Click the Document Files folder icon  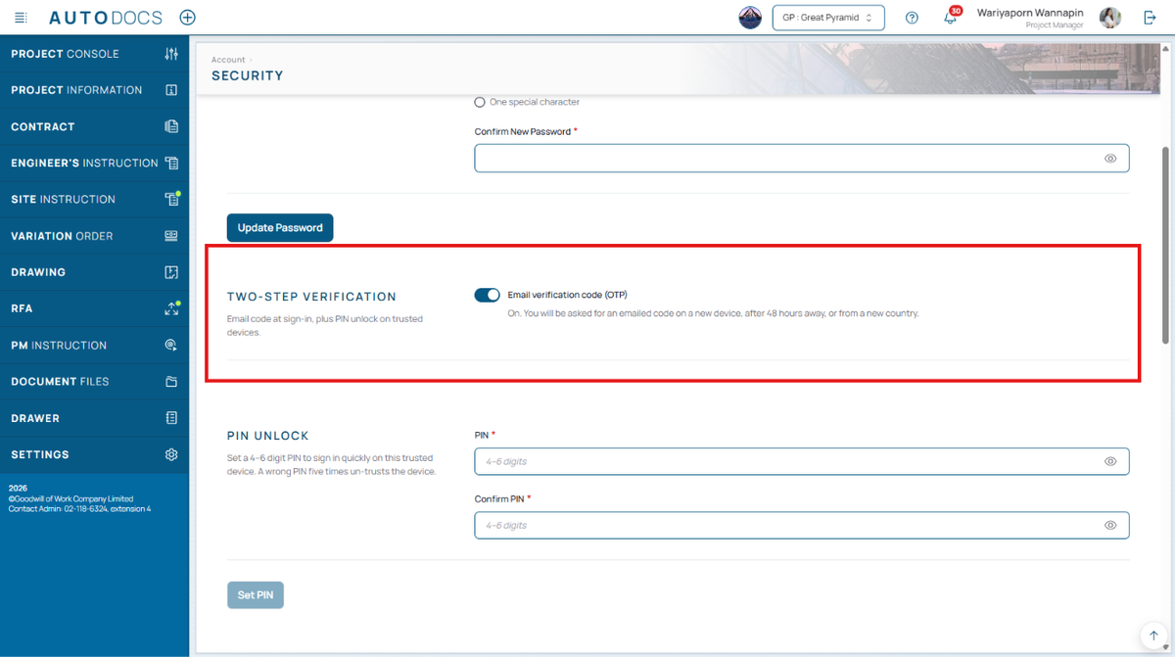point(171,382)
